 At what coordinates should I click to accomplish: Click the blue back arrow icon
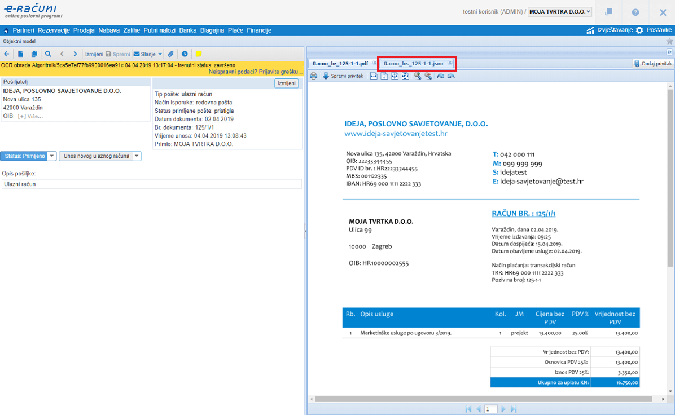click(7, 54)
